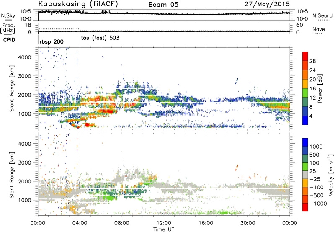Click the "20:00" time axis label
This screenshot has height=232, width=335.
point(248,223)
